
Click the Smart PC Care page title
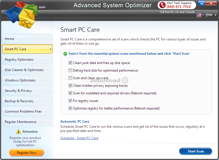[x=80, y=29]
